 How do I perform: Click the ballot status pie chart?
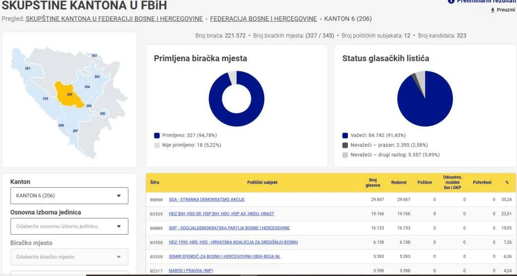click(x=425, y=98)
